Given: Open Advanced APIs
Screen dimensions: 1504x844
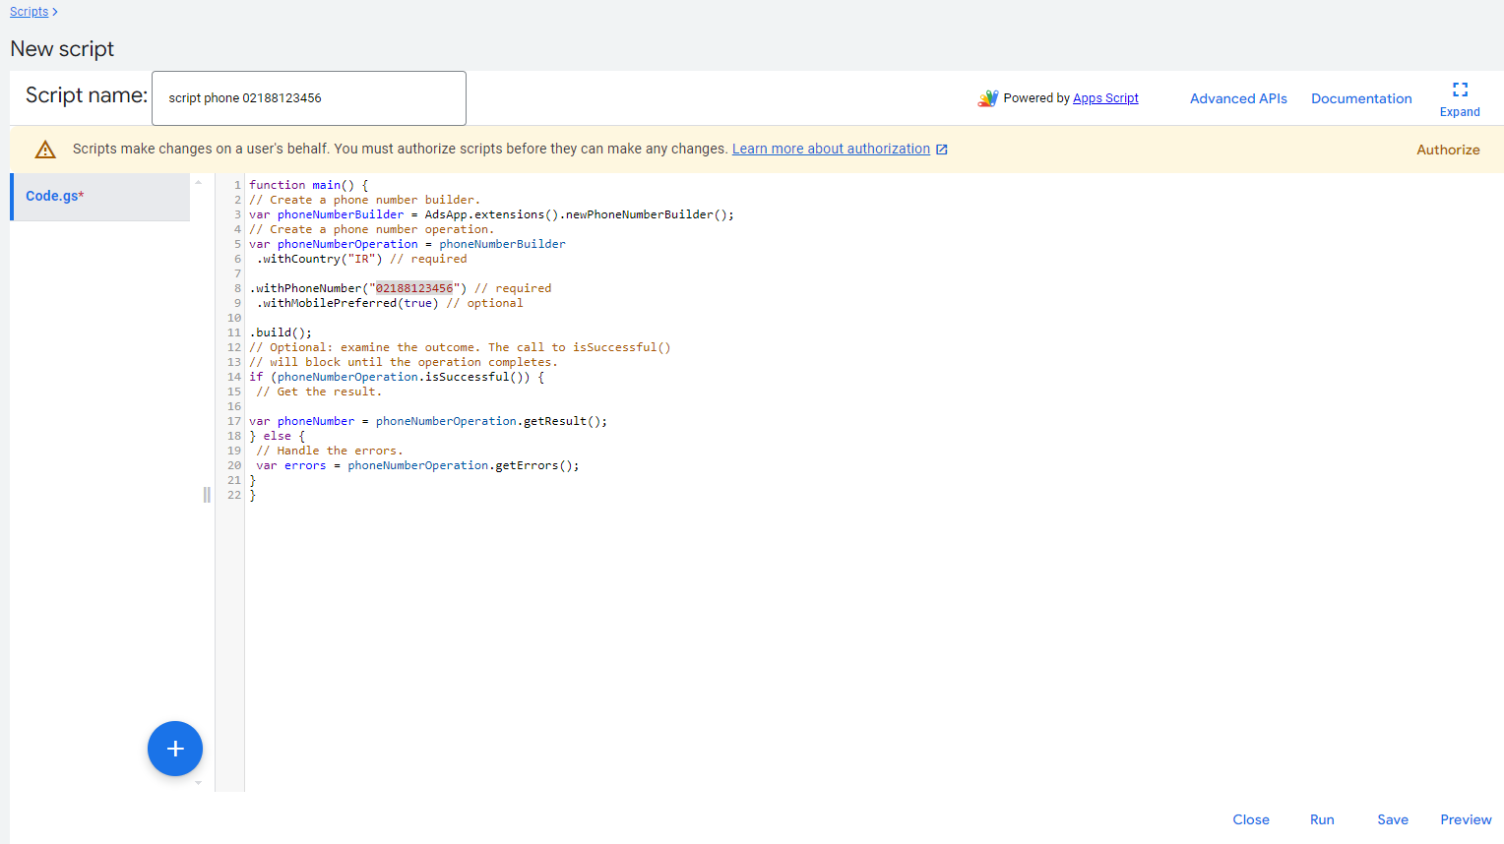Looking at the screenshot, I should point(1238,98).
